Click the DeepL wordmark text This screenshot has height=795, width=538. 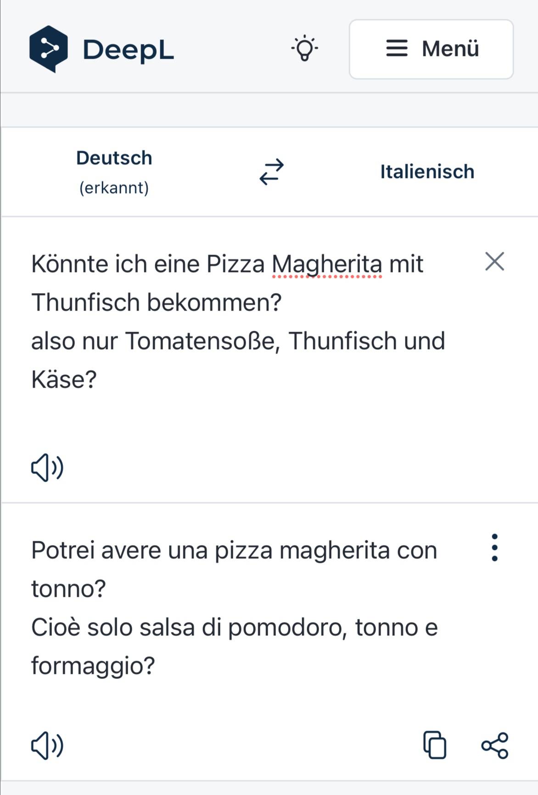(x=128, y=50)
